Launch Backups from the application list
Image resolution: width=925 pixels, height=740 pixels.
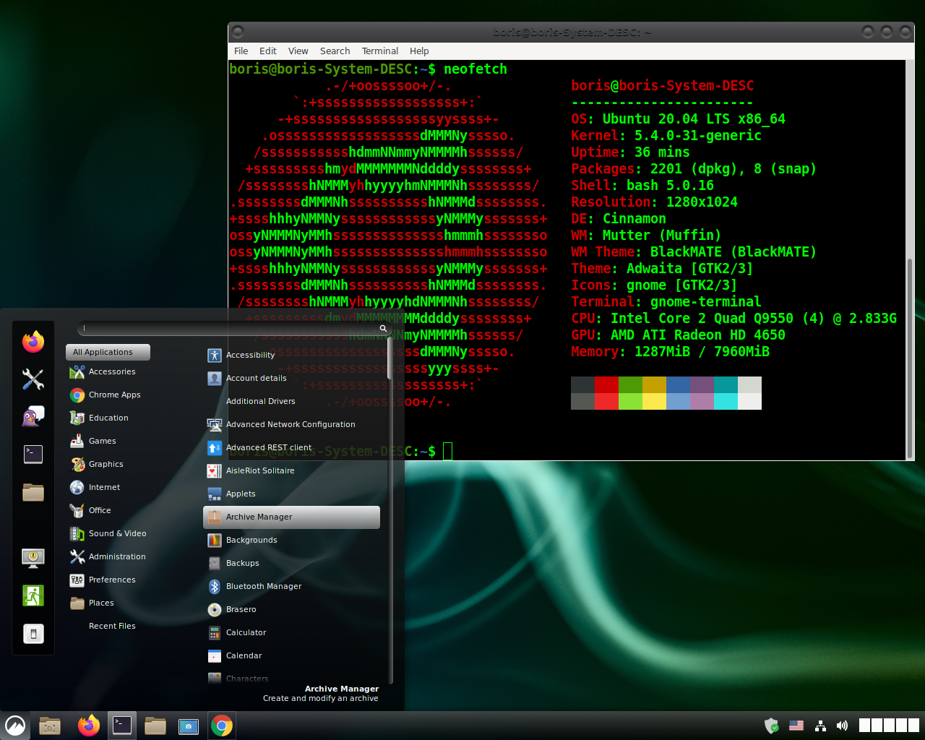pyautogui.click(x=293, y=563)
